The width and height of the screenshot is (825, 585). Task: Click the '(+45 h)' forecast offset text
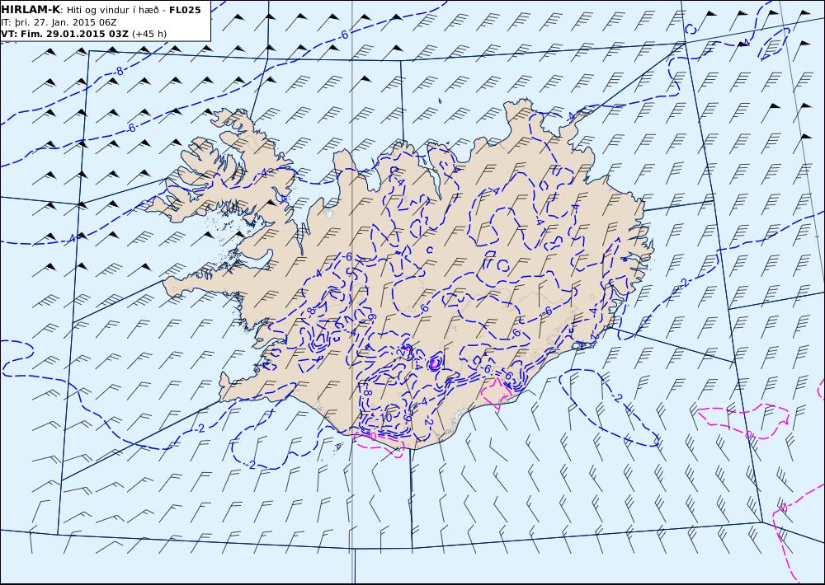(x=149, y=34)
